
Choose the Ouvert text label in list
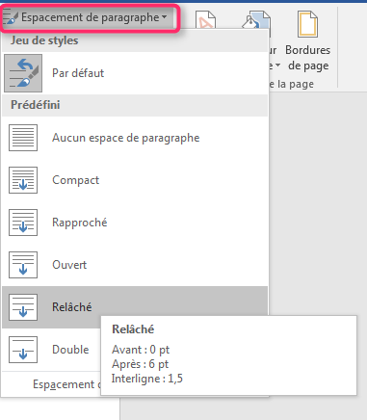[x=69, y=265]
